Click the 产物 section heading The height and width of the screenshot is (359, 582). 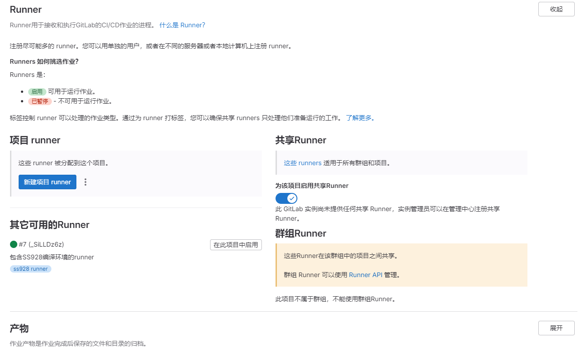point(20,329)
